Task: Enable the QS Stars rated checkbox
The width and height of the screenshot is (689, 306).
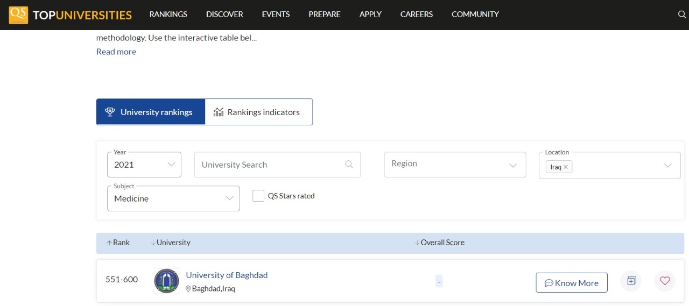Action: click(x=258, y=196)
